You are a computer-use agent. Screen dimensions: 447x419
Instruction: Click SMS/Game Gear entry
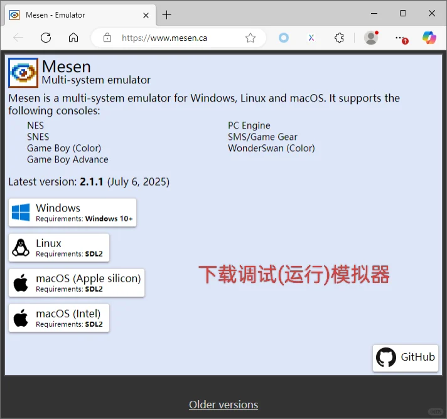(x=262, y=137)
